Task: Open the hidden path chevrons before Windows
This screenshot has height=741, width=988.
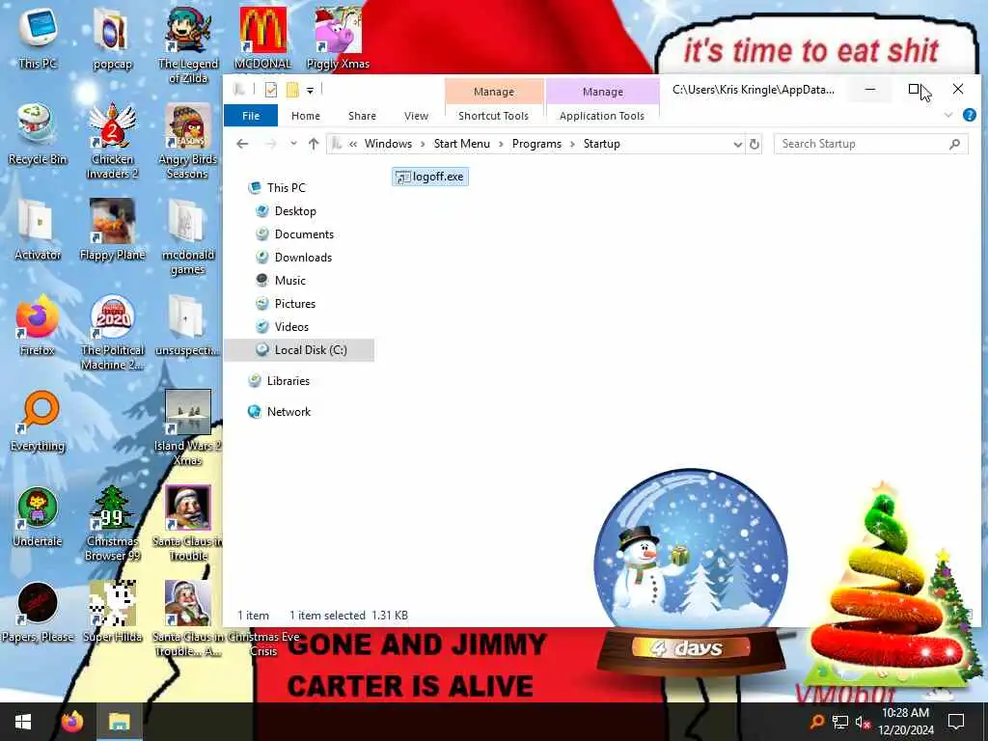Action: (x=353, y=145)
